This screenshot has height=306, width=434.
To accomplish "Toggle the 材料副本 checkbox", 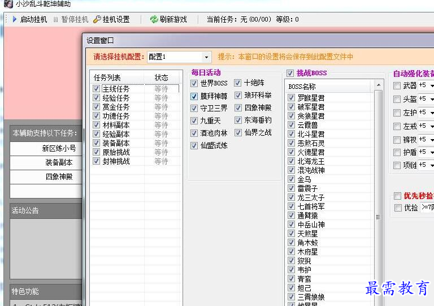I will (96, 125).
